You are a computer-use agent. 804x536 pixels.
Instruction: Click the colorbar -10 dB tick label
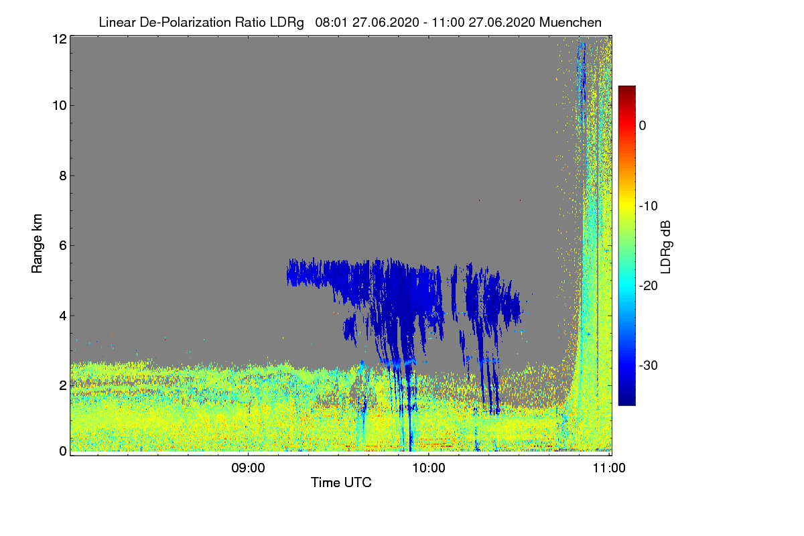point(649,206)
